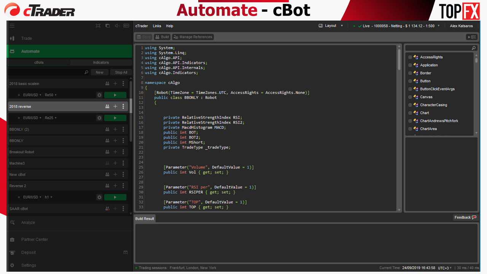The image size is (487, 274).
Task: Build the SAAR cBot
Action: [108, 209]
